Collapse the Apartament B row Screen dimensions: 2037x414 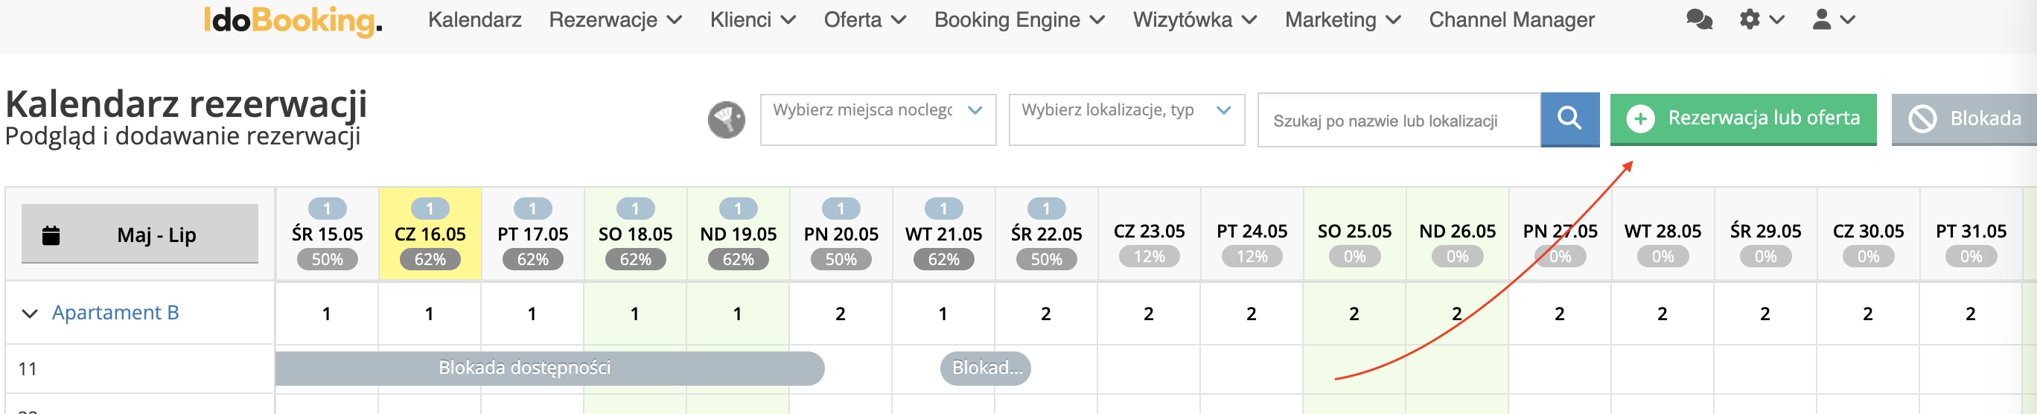pyautogui.click(x=30, y=313)
